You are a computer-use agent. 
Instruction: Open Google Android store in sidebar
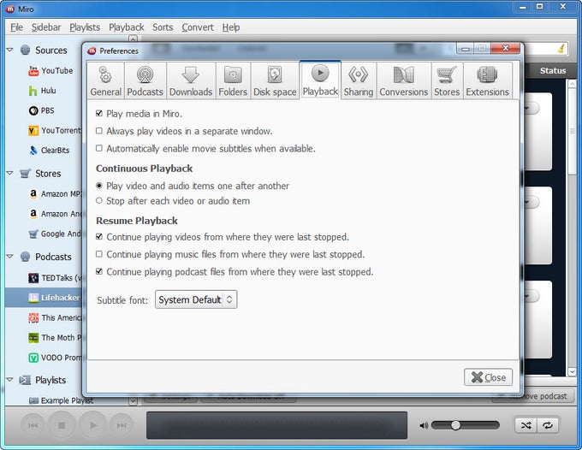tap(55, 234)
